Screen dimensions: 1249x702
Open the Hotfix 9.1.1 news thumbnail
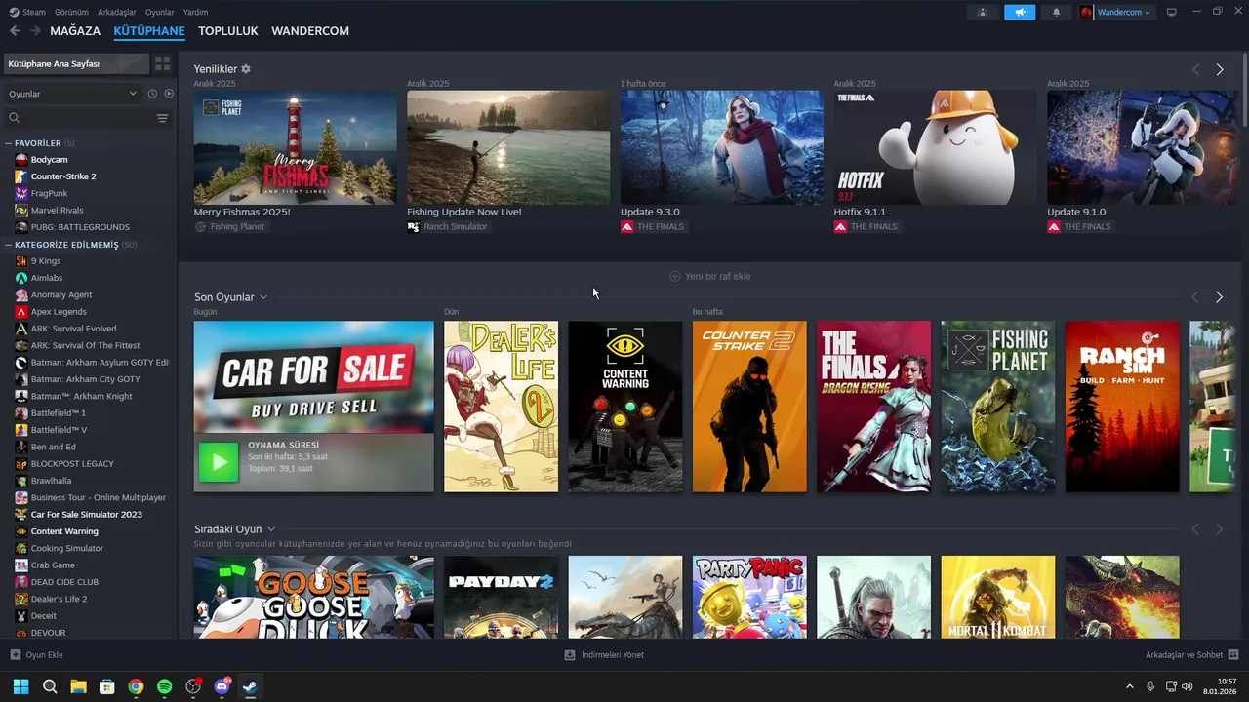(935, 147)
